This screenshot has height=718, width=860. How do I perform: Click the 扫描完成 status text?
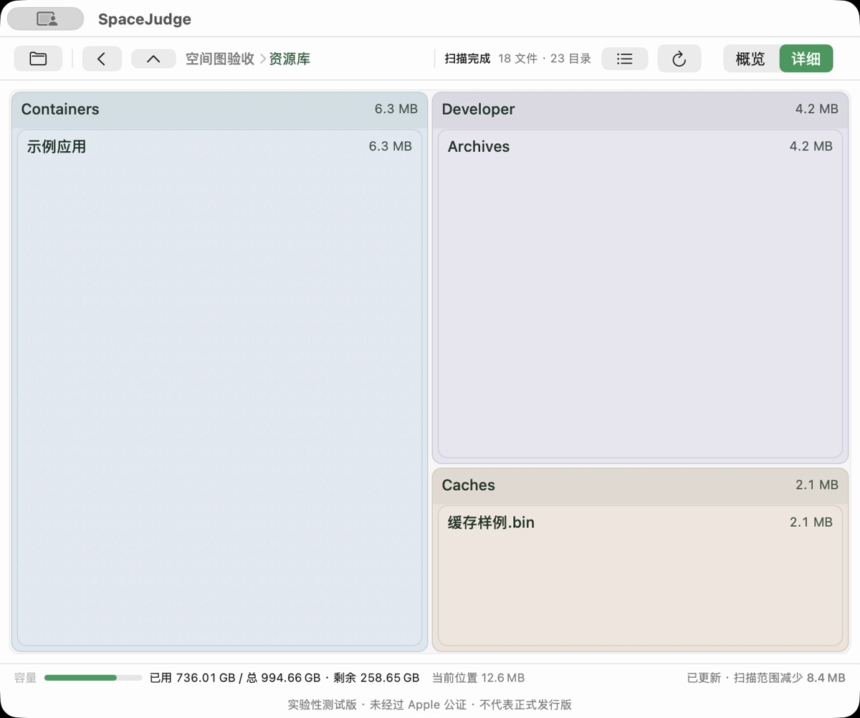[x=467, y=59]
